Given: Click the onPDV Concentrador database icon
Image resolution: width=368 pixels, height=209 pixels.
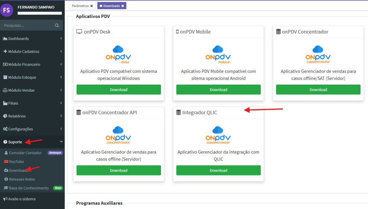Looking at the screenshot, I should pos(278,32).
